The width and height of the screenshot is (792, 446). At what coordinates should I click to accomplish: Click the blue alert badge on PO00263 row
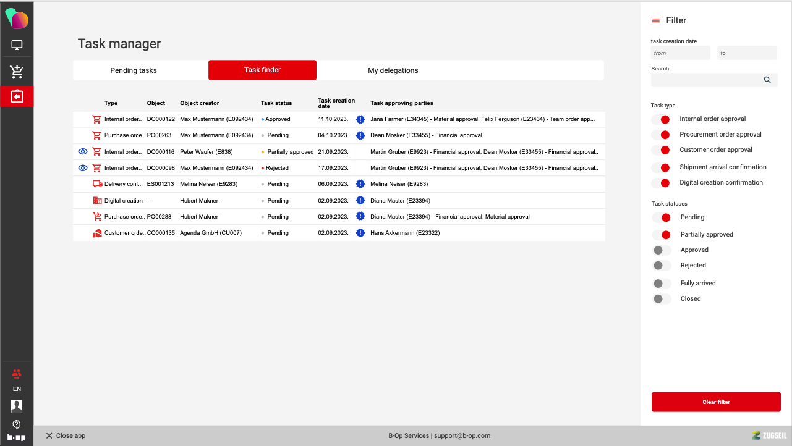pyautogui.click(x=360, y=135)
